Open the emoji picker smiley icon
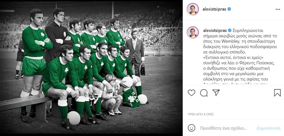Image resolution: width=284 pixels, height=136 pixels. pyautogui.click(x=191, y=128)
